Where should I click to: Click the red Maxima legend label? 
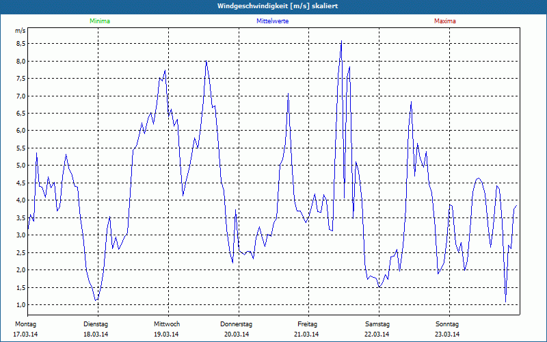tap(445, 21)
